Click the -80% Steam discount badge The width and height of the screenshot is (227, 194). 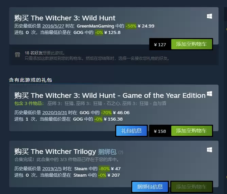[x=104, y=169]
